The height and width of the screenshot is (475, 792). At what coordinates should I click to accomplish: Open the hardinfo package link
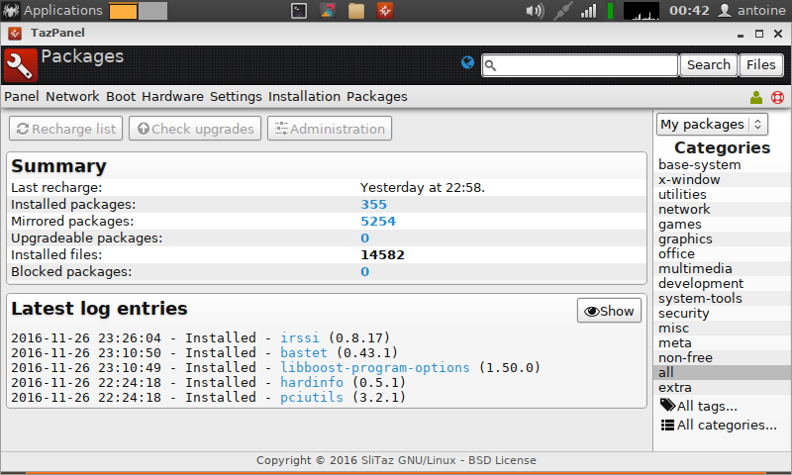pos(312,382)
